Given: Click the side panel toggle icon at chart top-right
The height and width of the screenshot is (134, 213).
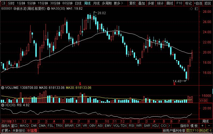Looking at the screenshot, I should tap(196, 9).
